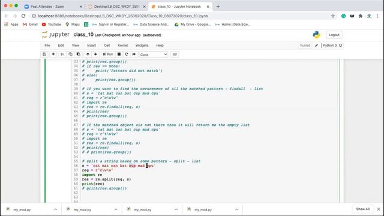Open the Kernel menu
This screenshot has height=216, width=384.
click(x=122, y=46)
